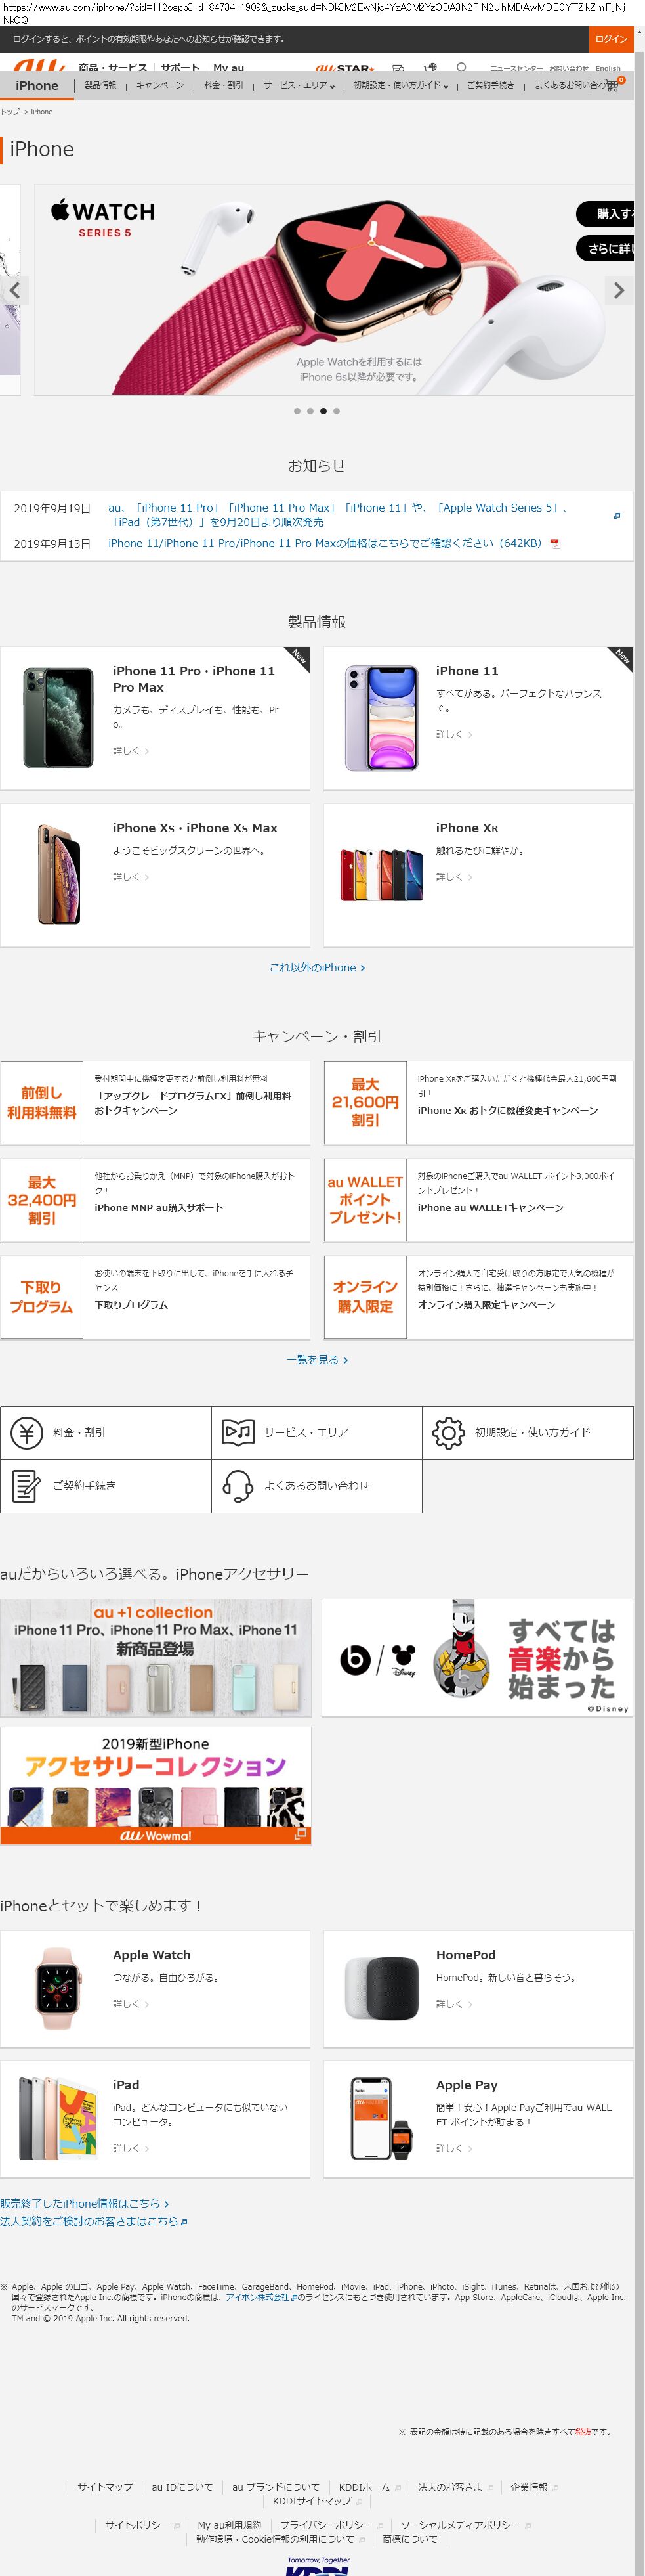Click gear icon 初期設定・使い方ガイド tile
The height and width of the screenshot is (2576, 645).
527,1433
